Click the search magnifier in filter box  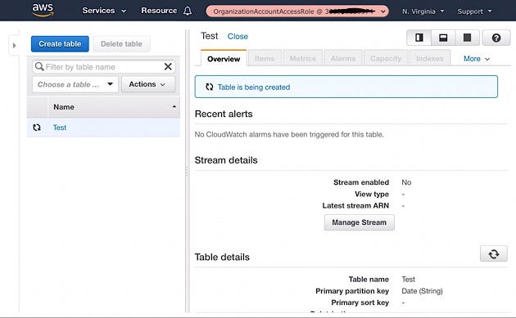coord(39,67)
